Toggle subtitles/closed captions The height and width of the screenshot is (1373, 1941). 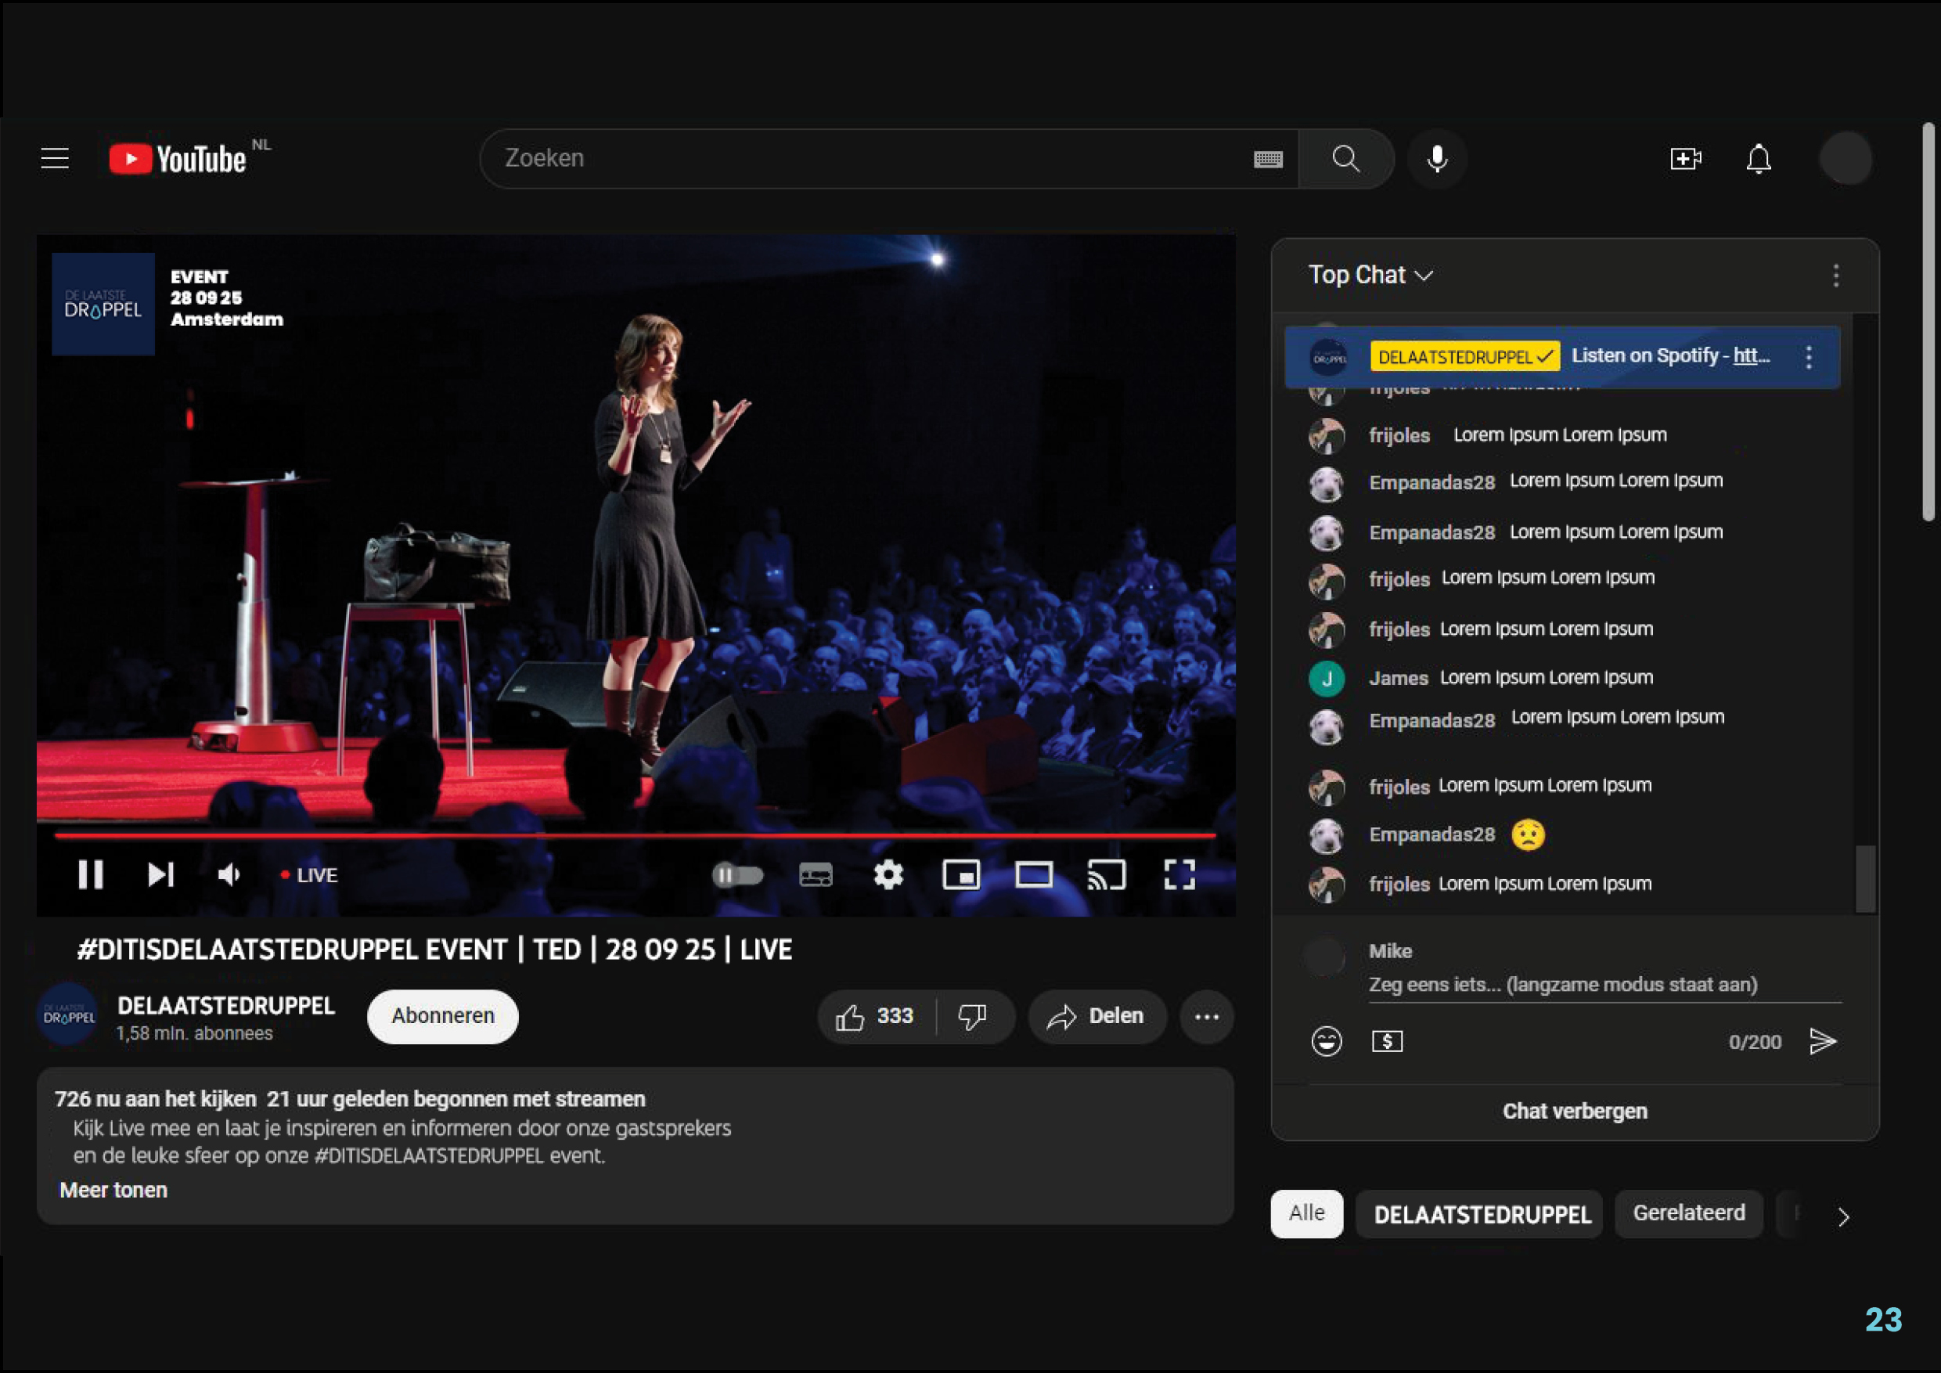coord(815,875)
